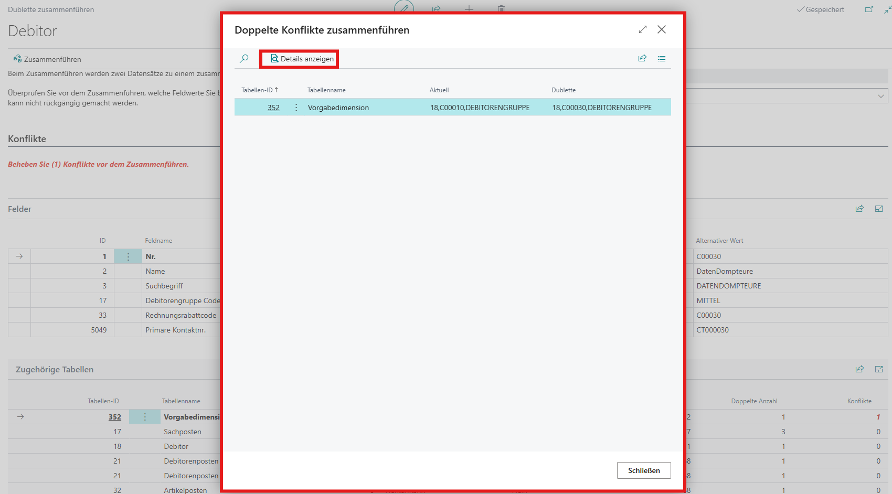Click the Tabellenname column header in dialog
The width and height of the screenshot is (892, 494).
coord(326,90)
